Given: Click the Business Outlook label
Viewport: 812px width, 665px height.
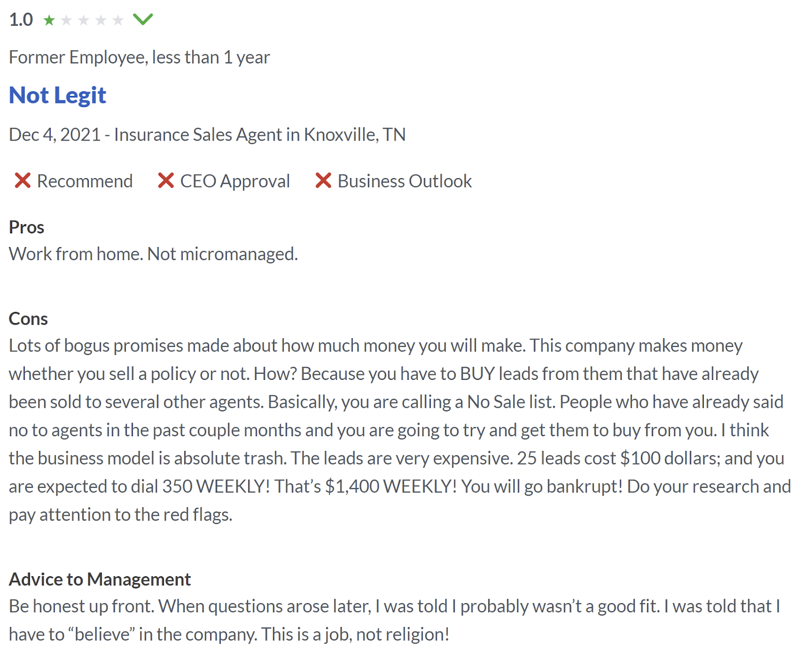Looking at the screenshot, I should tap(404, 181).
